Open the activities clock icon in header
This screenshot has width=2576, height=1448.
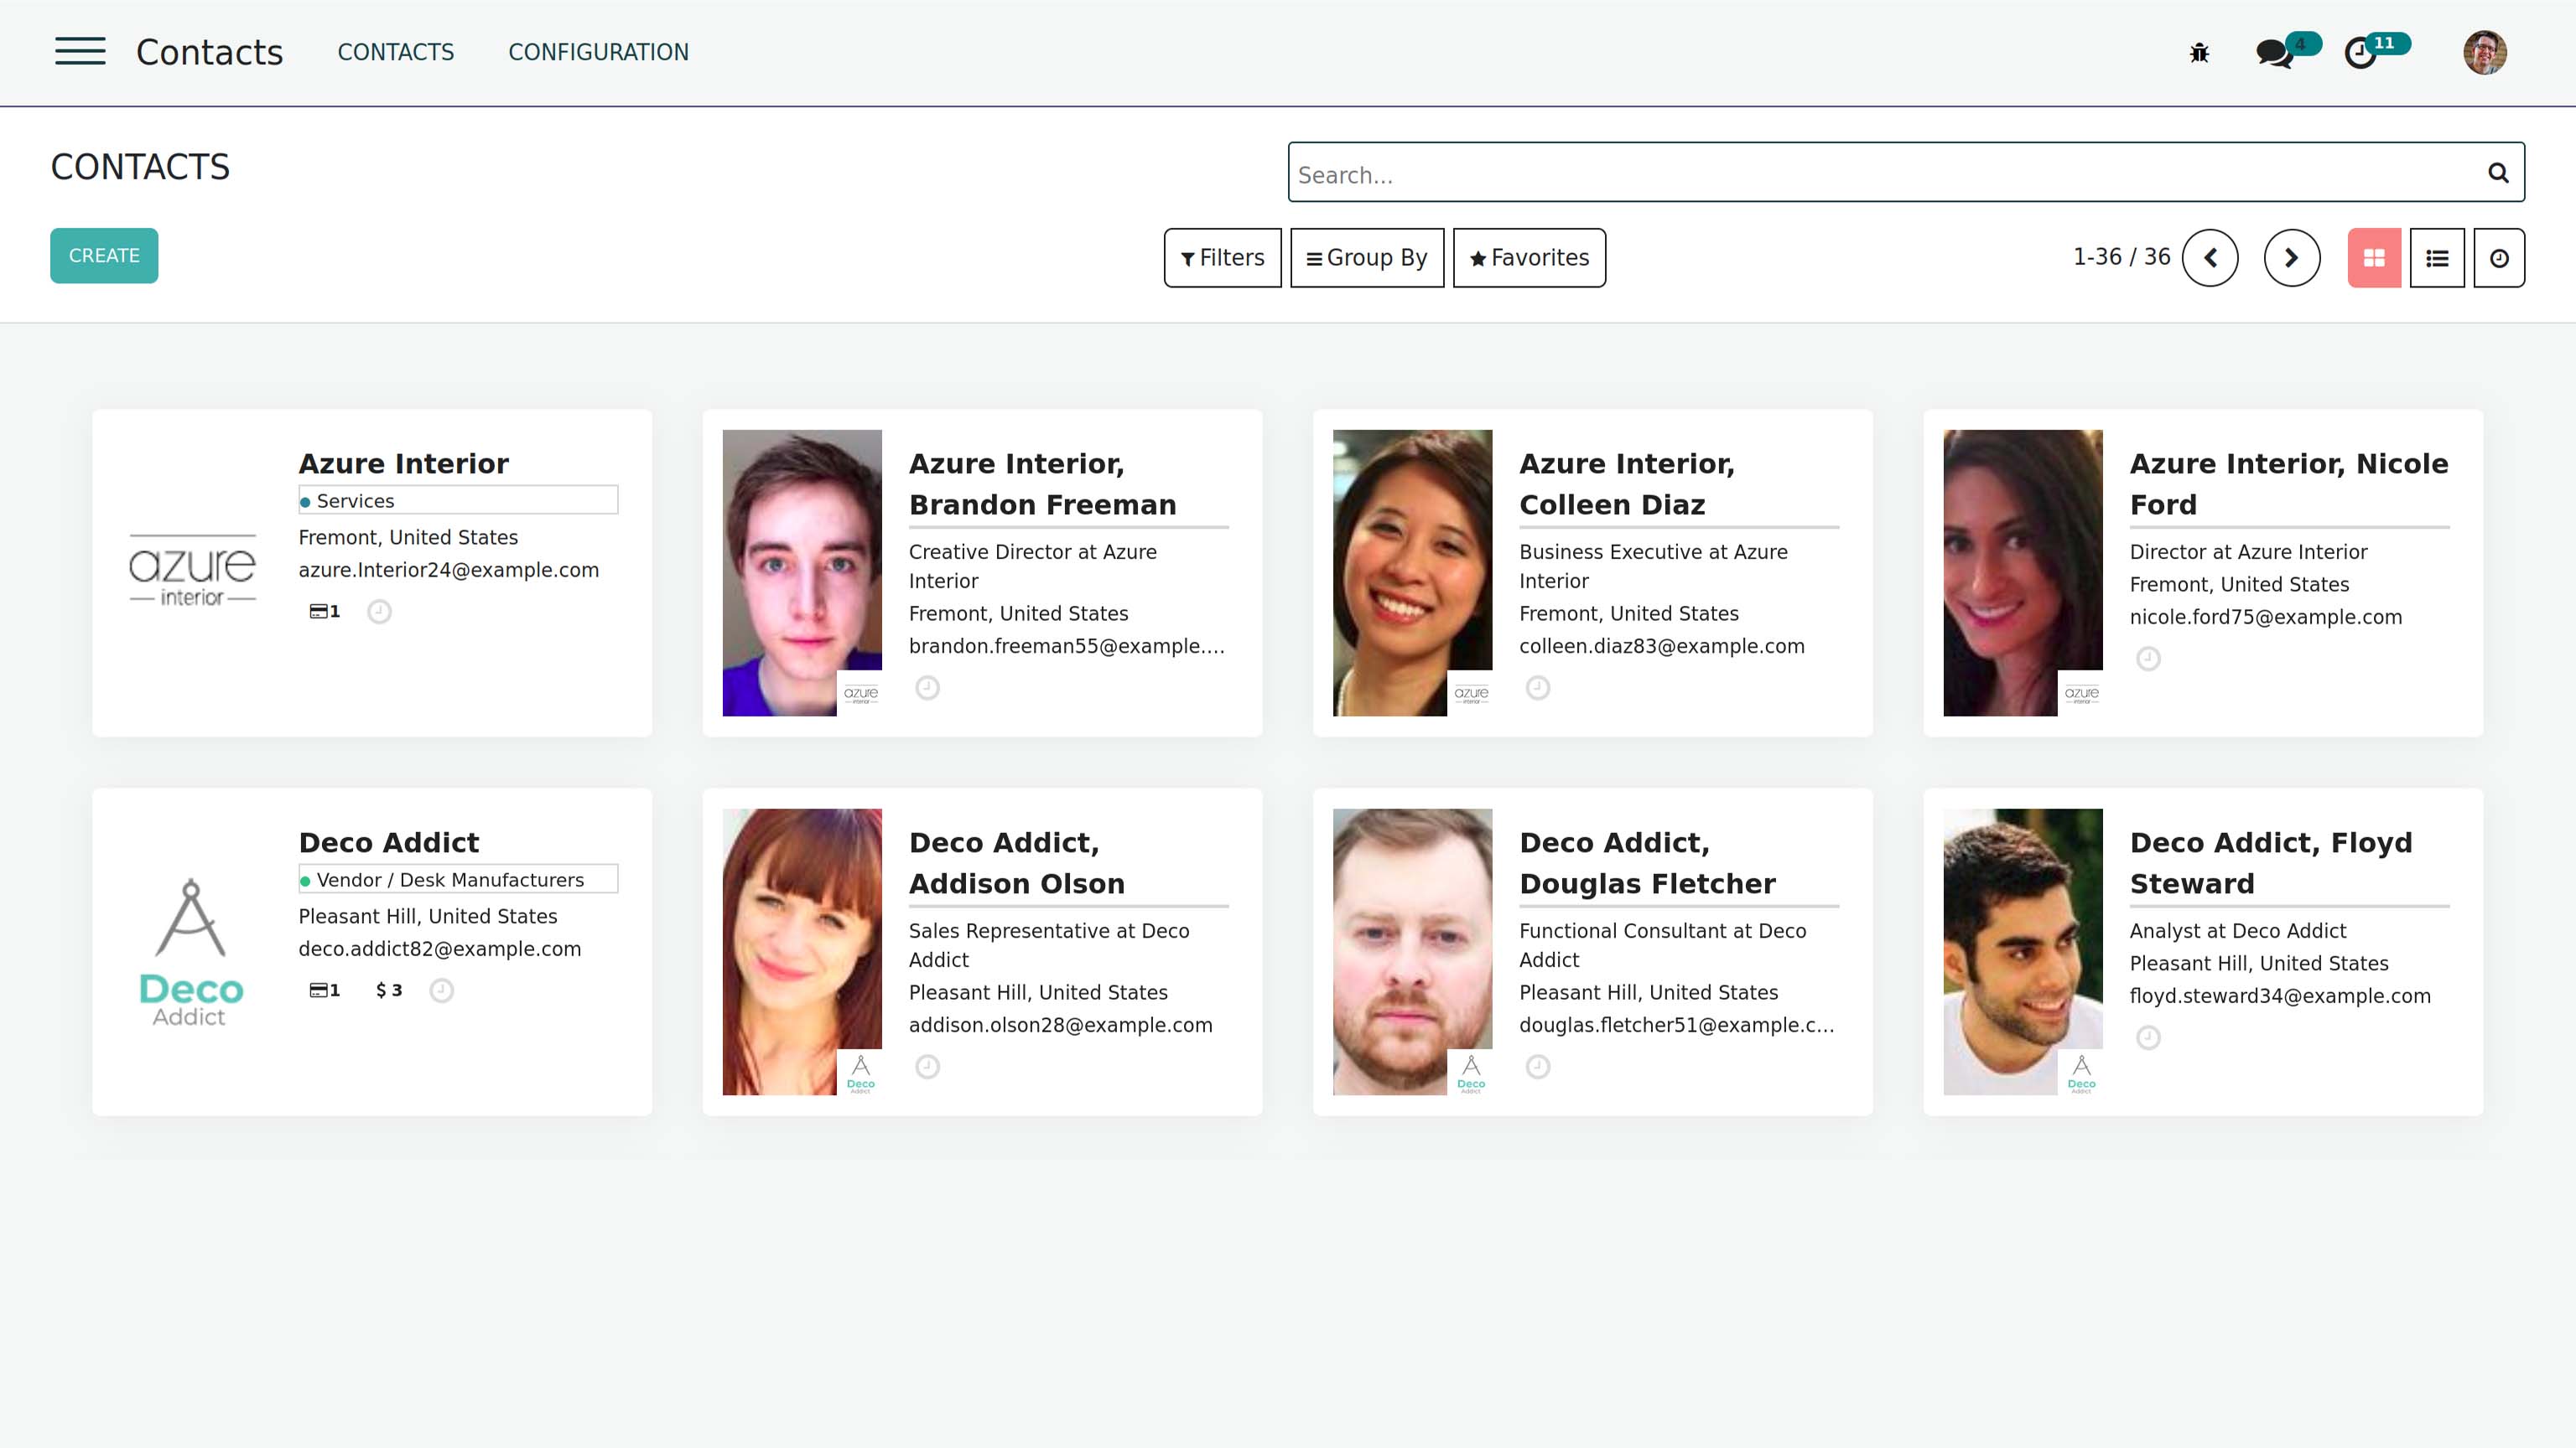click(x=2361, y=53)
